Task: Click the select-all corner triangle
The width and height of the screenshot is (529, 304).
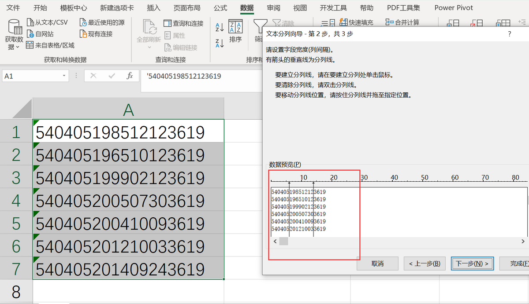Action: (22, 109)
